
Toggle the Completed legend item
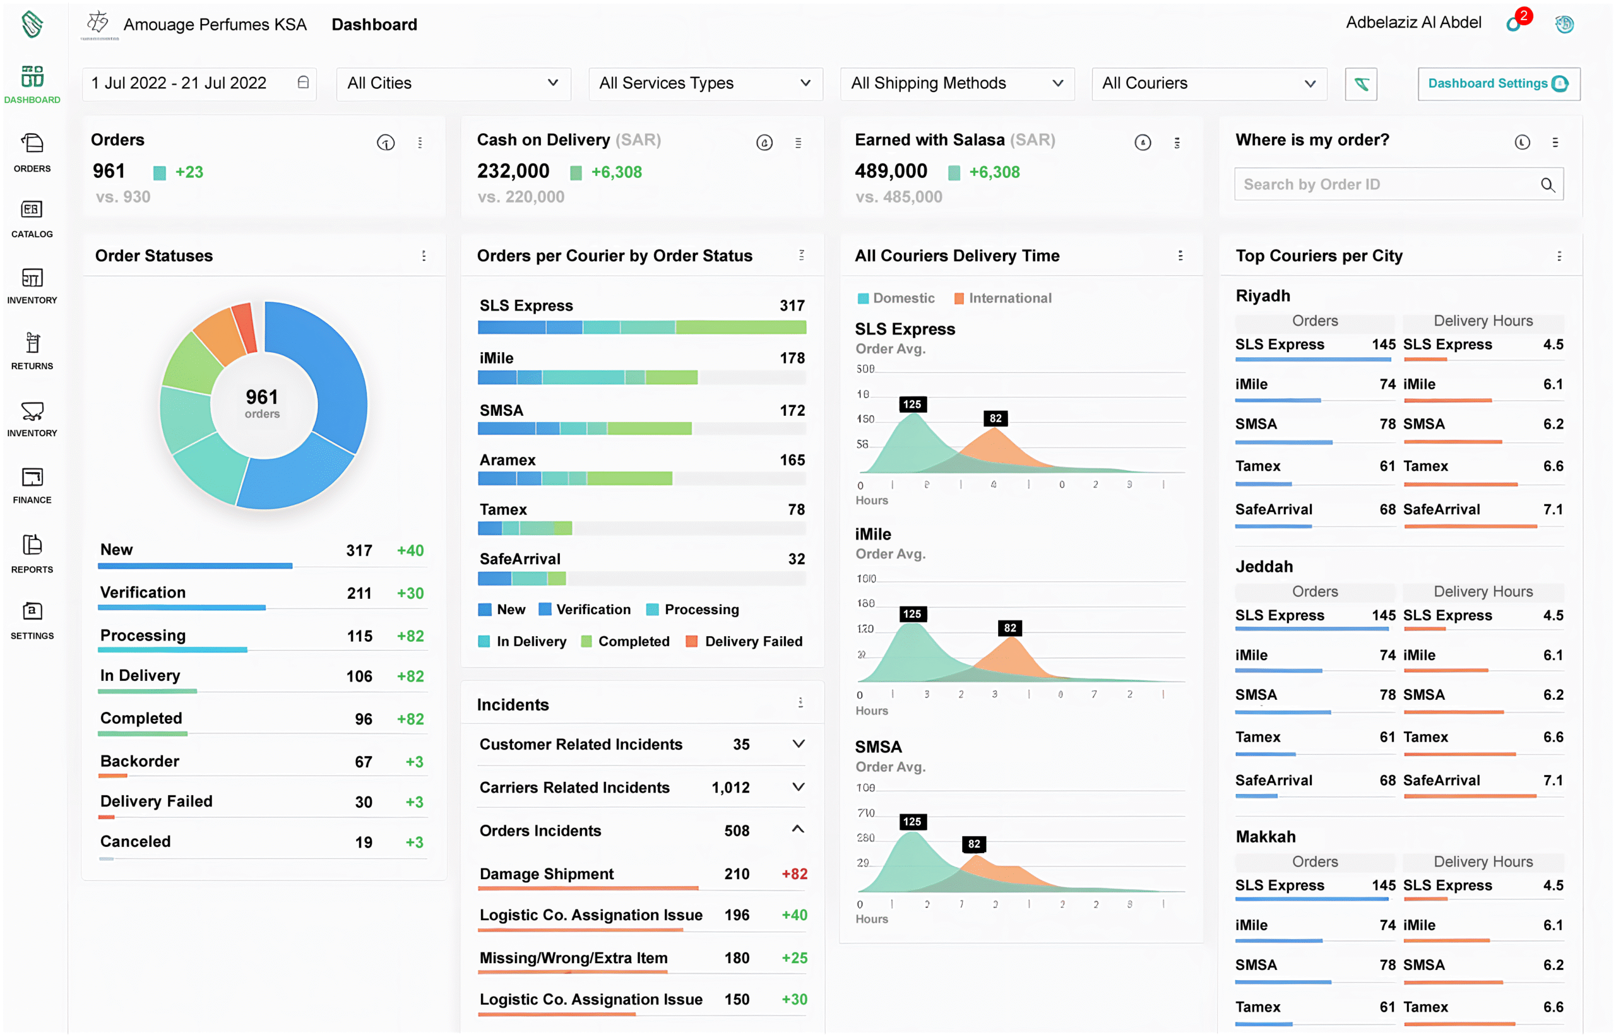624,641
